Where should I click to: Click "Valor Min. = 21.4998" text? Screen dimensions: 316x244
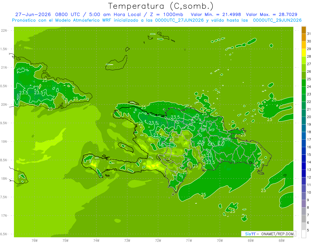[216, 14]
